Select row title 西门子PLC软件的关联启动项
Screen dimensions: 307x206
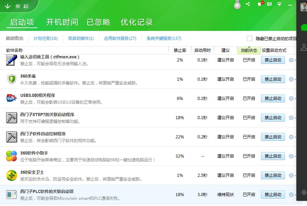tap(47, 191)
